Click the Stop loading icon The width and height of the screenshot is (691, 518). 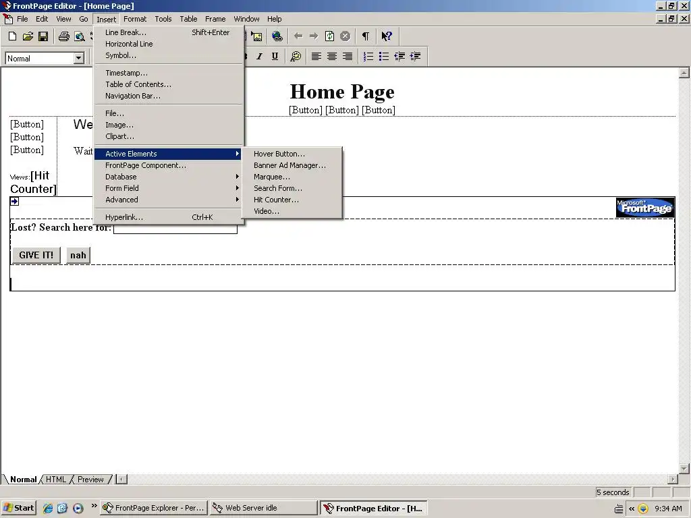(x=345, y=36)
